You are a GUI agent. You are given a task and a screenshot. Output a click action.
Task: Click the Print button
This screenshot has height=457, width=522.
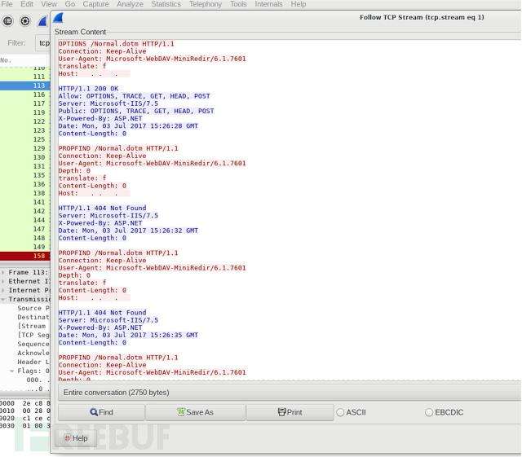(x=290, y=412)
